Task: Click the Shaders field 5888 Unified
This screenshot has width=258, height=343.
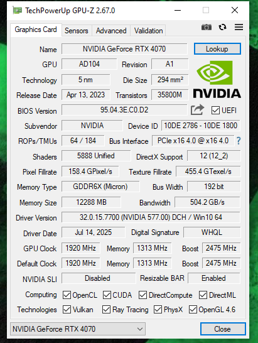Action: point(96,156)
